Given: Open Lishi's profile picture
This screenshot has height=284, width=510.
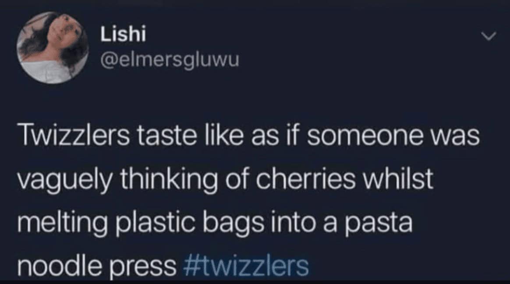Looking at the screenshot, I should click(x=53, y=48).
